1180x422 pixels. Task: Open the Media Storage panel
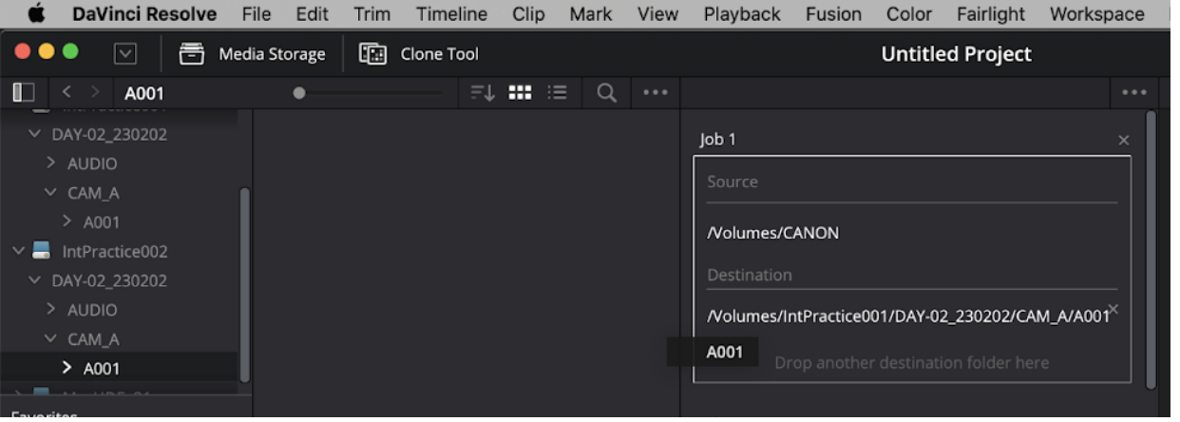click(x=252, y=54)
